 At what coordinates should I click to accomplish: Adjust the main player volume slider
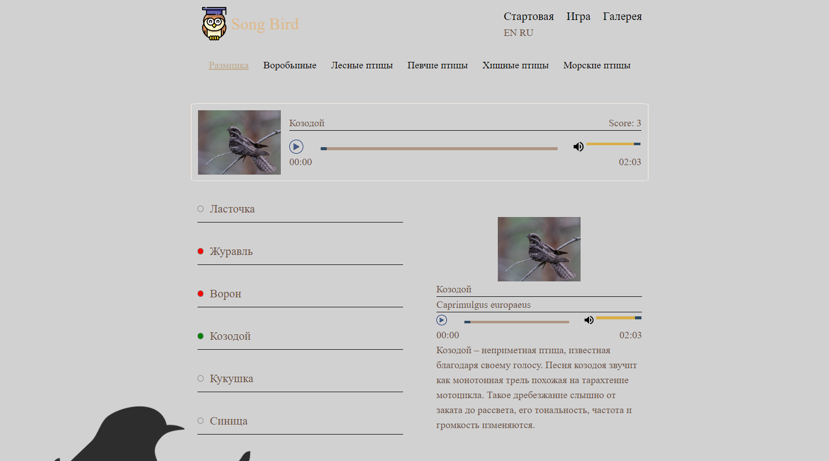[x=614, y=144]
